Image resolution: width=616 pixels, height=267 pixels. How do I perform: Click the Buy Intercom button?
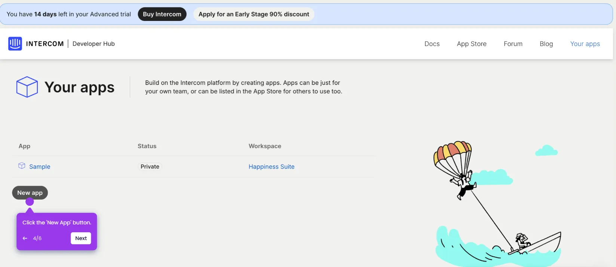pyautogui.click(x=162, y=14)
